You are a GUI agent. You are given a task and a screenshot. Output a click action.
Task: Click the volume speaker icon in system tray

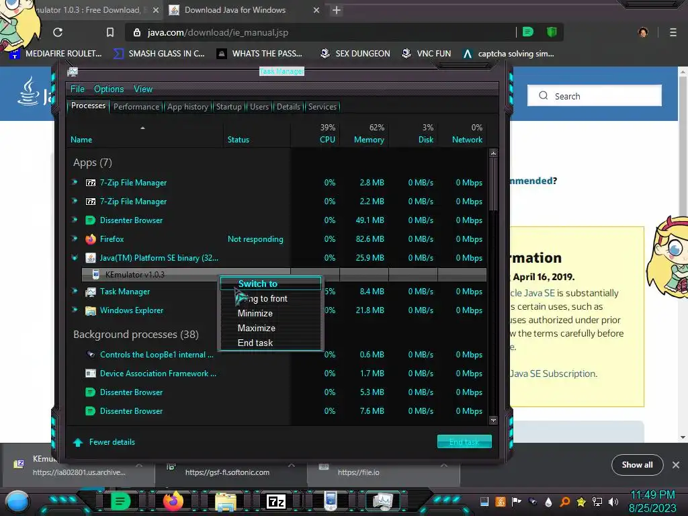click(613, 501)
